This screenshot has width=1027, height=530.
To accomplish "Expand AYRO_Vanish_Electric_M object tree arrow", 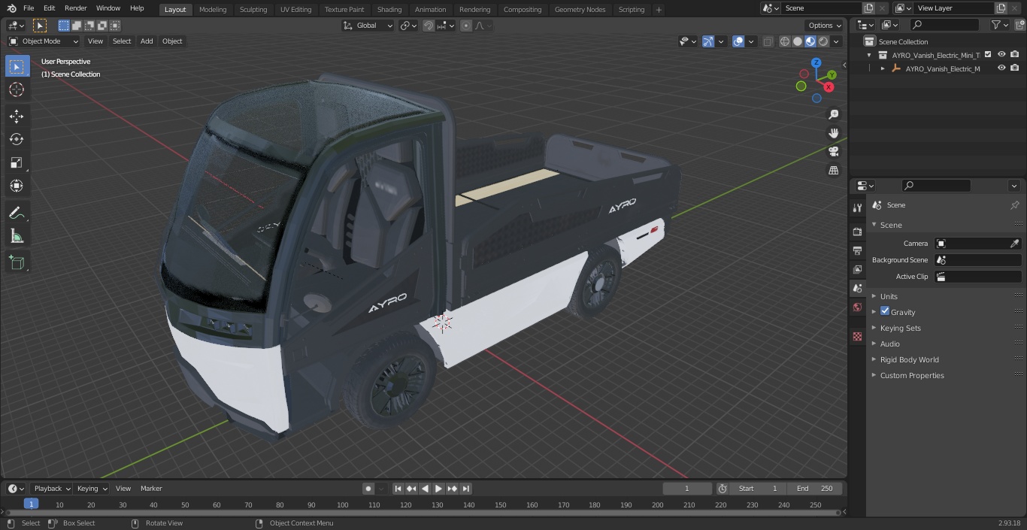I will coord(883,68).
